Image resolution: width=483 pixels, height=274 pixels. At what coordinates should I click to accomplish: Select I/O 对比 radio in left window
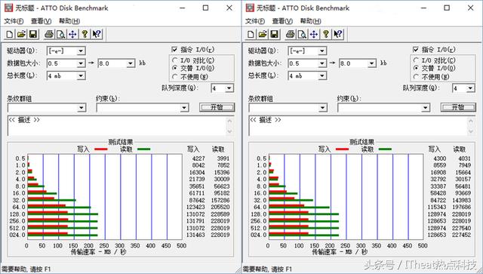[175, 60]
